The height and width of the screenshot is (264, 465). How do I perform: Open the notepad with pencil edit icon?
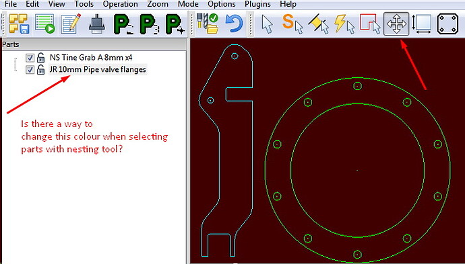(71, 24)
